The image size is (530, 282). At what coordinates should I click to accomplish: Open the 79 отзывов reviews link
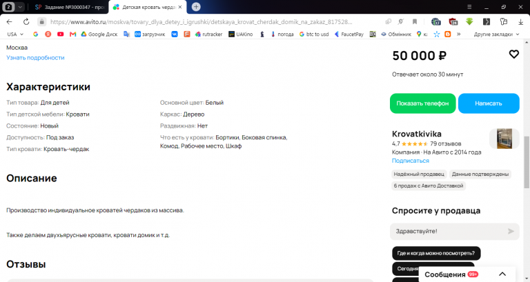coord(446,143)
